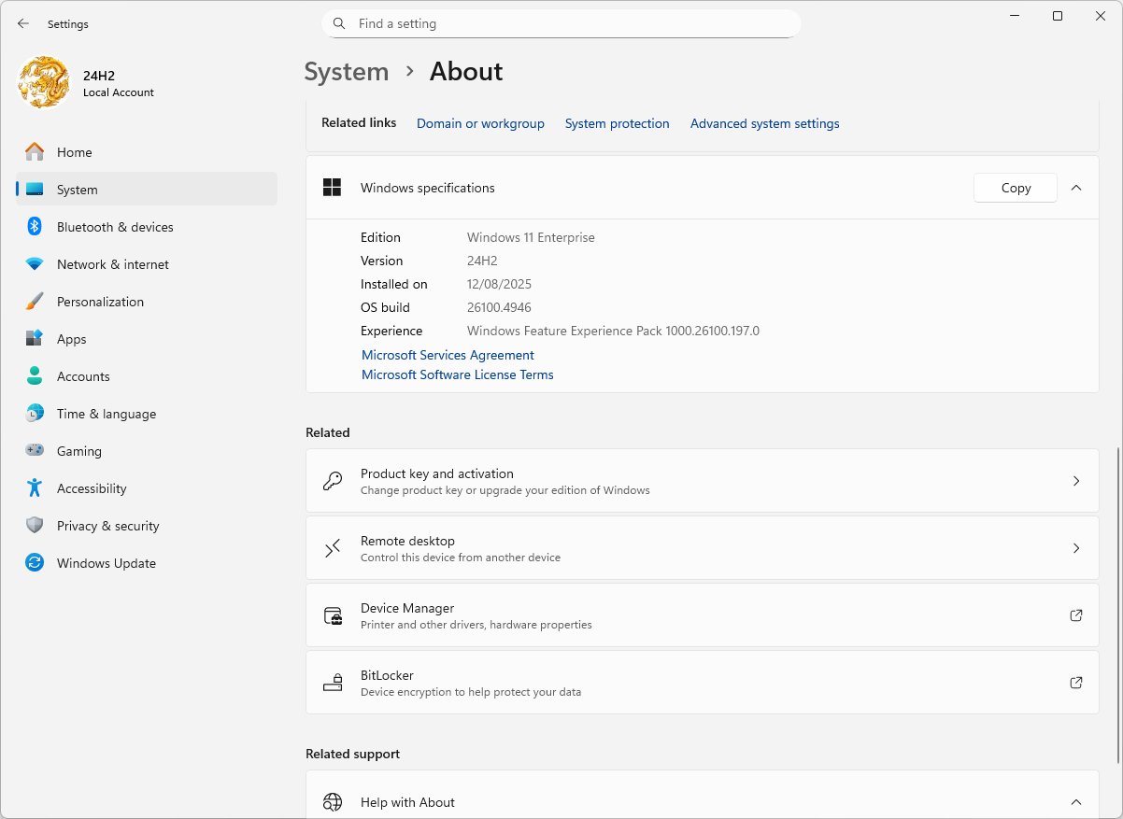Click the search magnifier icon
The image size is (1123, 819).
tap(339, 23)
